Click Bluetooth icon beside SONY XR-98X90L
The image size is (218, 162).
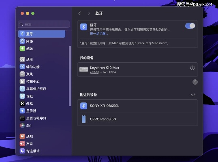pos(84,106)
